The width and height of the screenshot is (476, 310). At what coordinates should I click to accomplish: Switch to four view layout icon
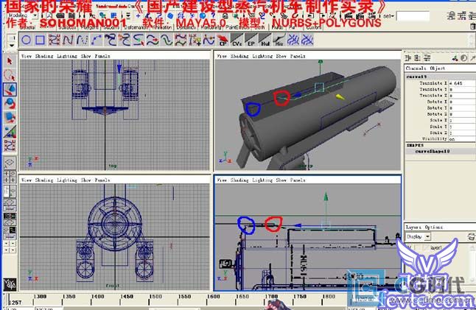point(10,177)
